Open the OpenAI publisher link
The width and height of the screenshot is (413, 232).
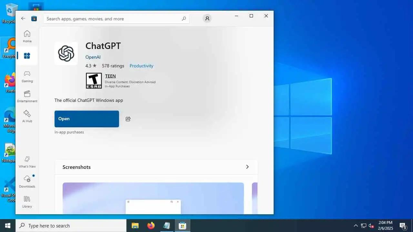93,57
